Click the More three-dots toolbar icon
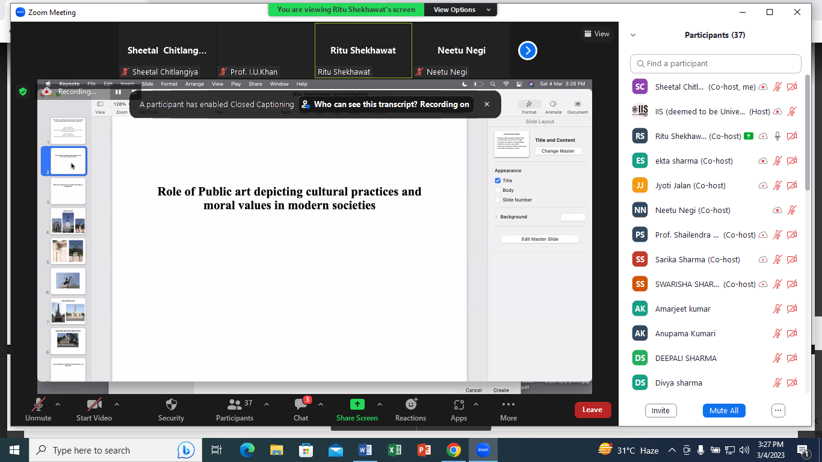Image resolution: width=822 pixels, height=462 pixels. (x=508, y=404)
